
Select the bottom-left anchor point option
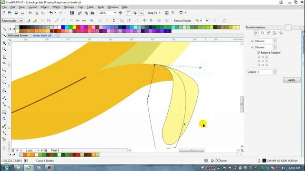(259, 65)
